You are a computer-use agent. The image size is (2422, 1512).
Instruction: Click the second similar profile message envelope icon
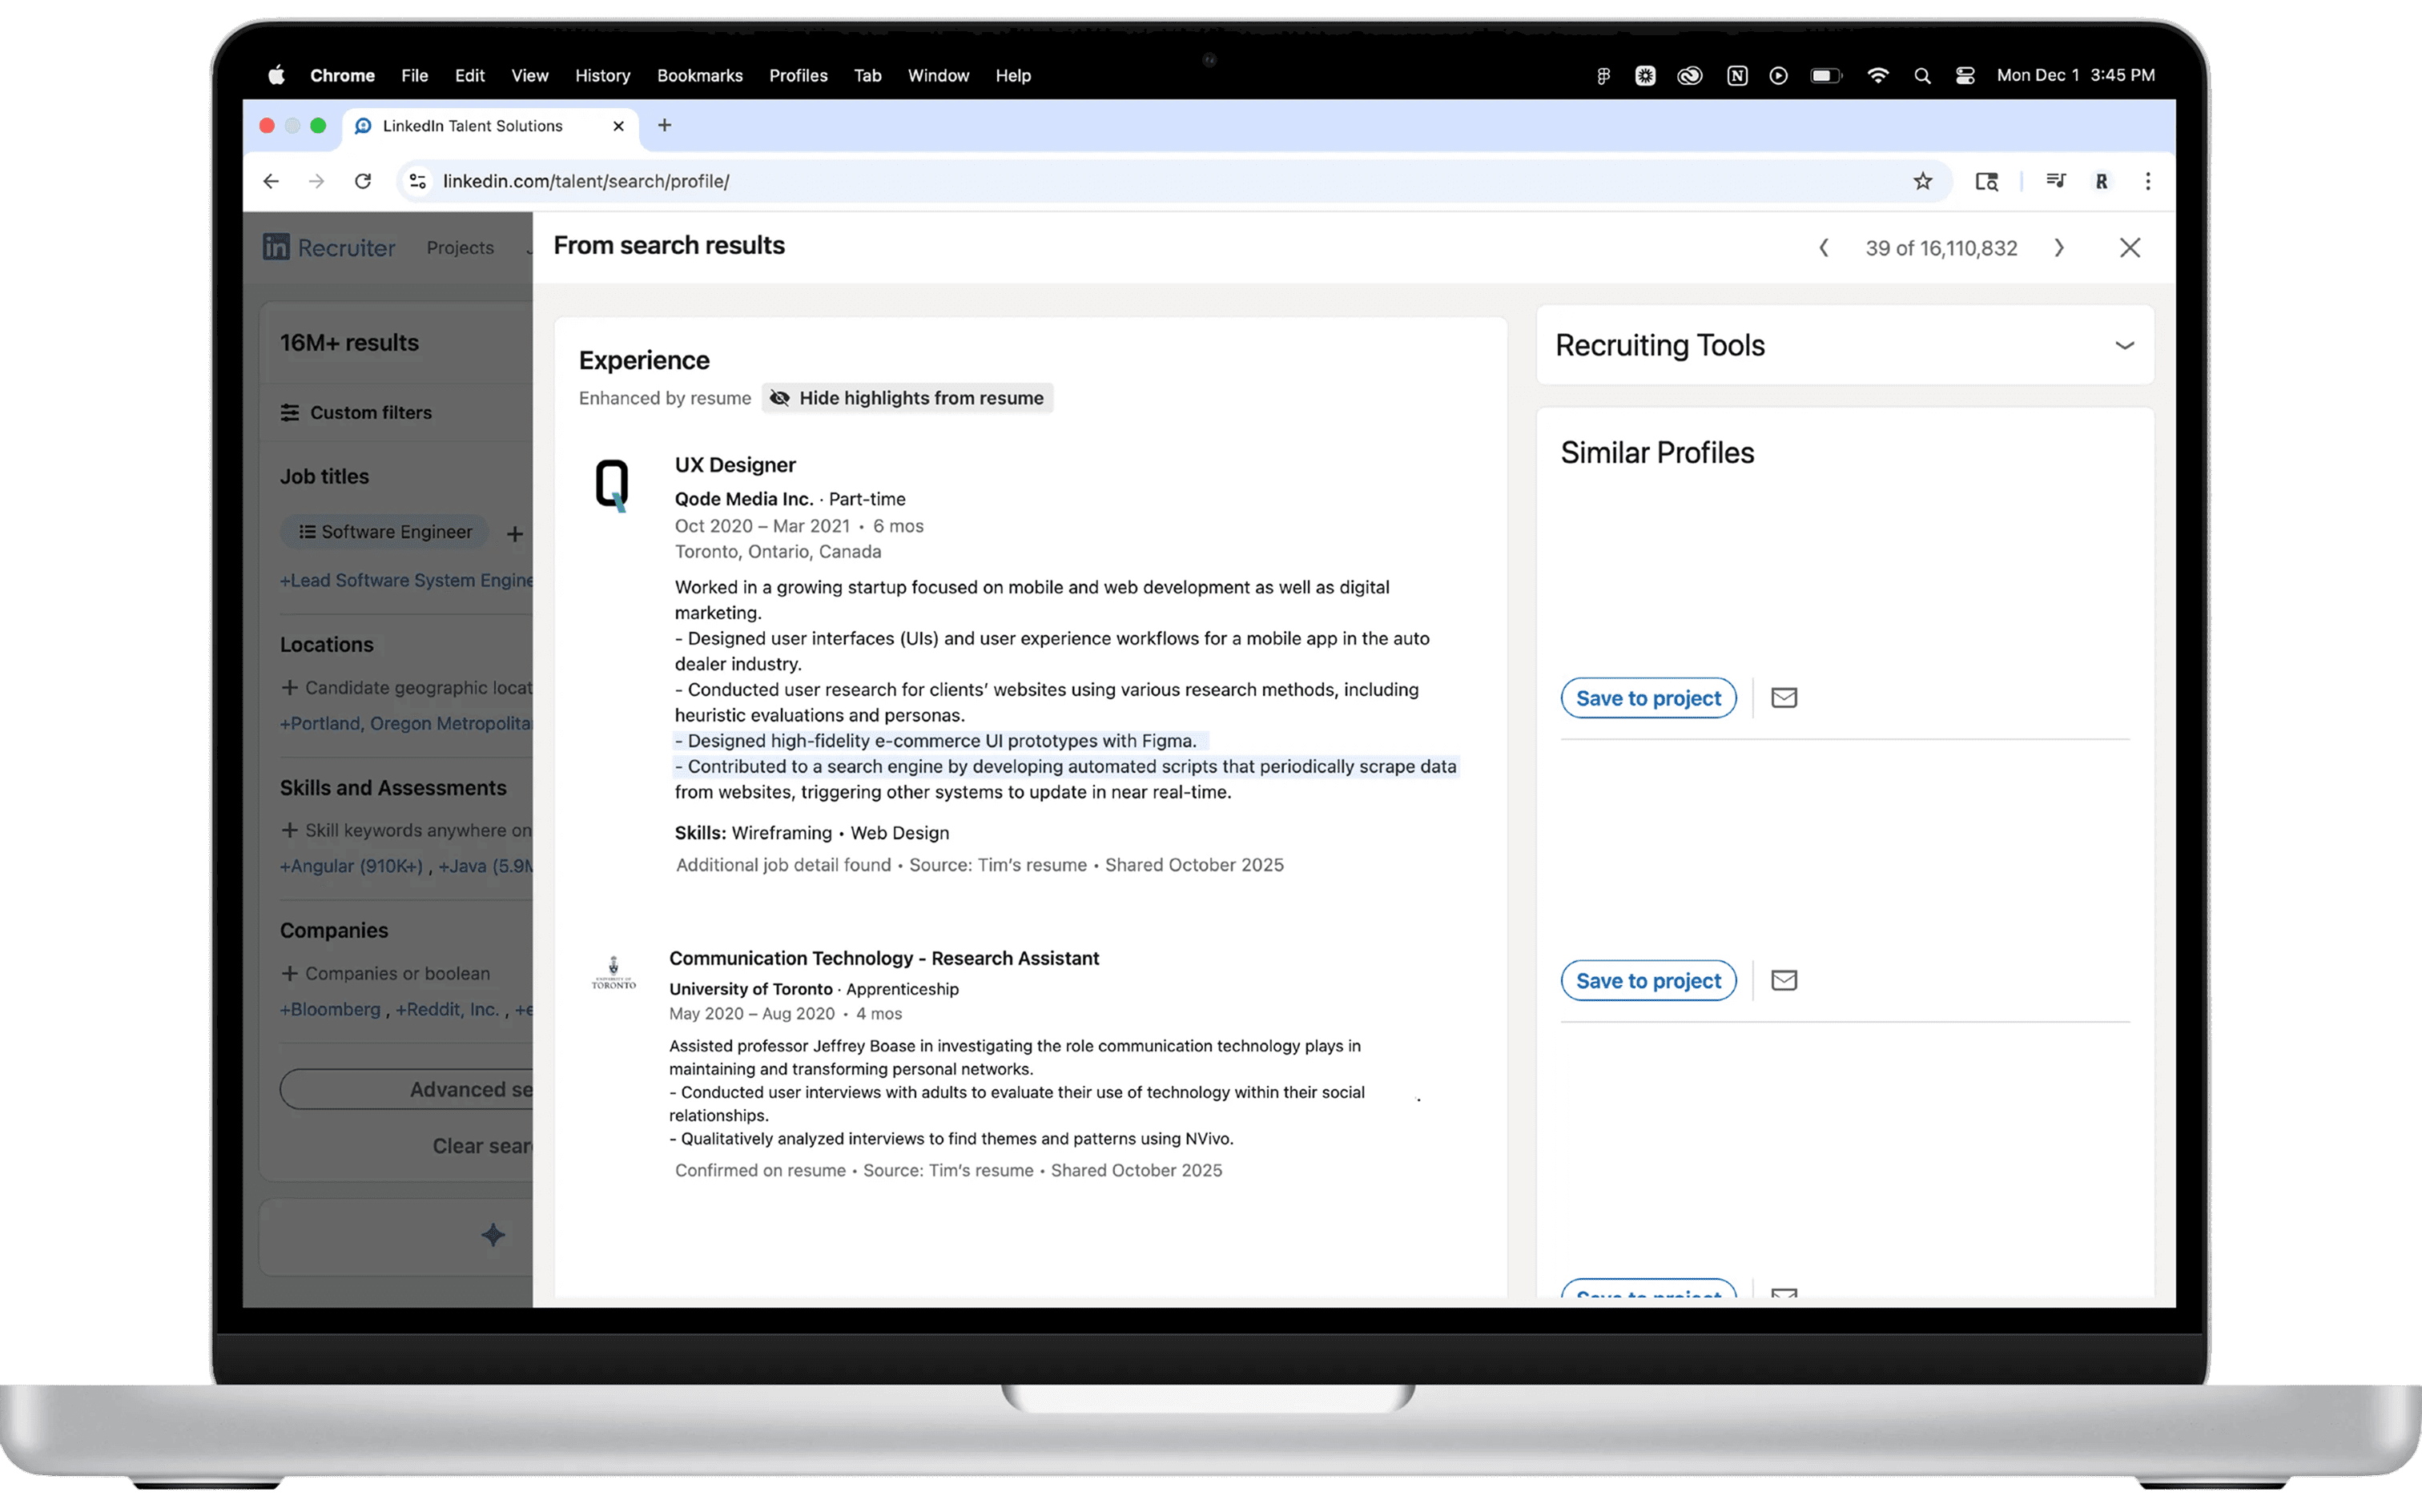[x=1784, y=980]
